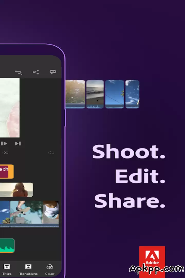This screenshot has width=185, height=278.
Task: Select the blue sky palm clip in timeline
Action: click(x=5, y=214)
